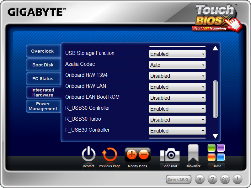
Task: Click the Snapshot label
Action: pos(170,166)
